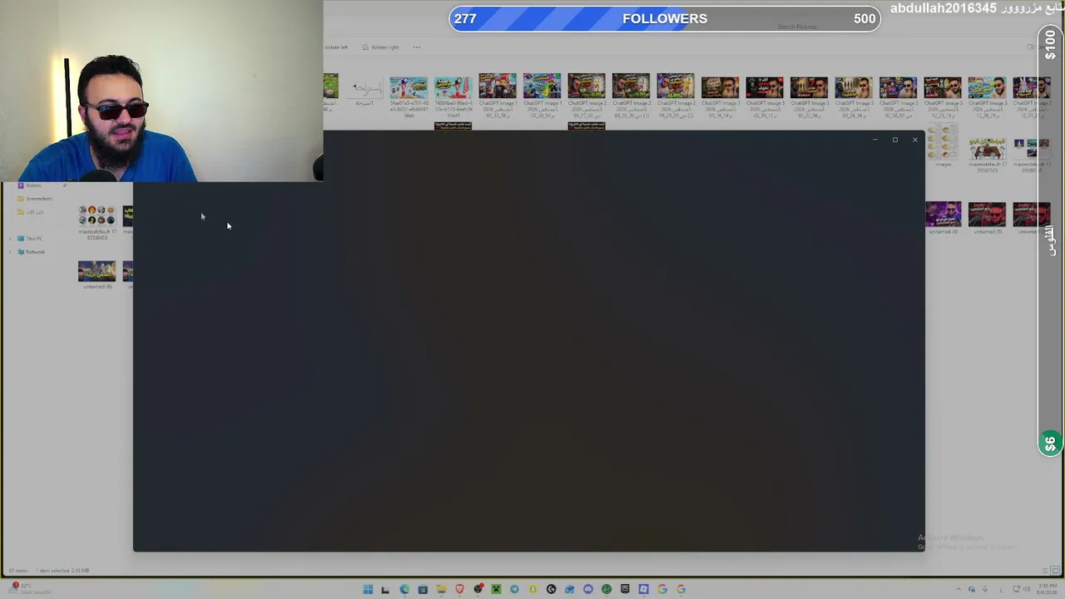1065x599 pixels.
Task: Open Snapchat from the taskbar
Action: pos(532,589)
